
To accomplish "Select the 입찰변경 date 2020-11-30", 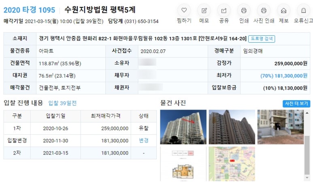I will click(55, 141).
